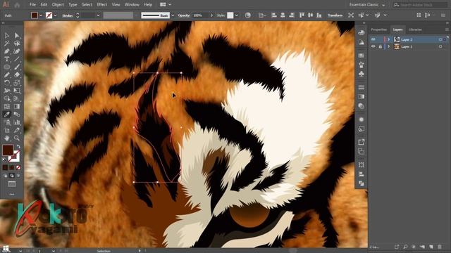This screenshot has width=451, height=253.
Task: Open the Object menu
Action: (58, 5)
